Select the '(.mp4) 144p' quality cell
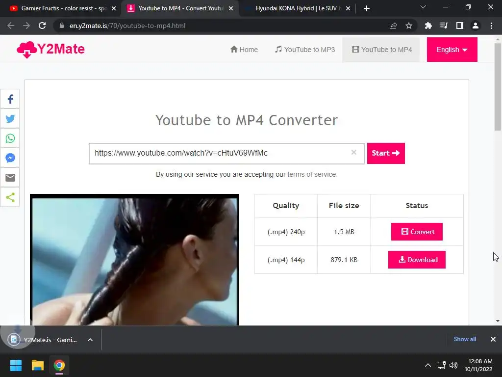 [x=286, y=260]
